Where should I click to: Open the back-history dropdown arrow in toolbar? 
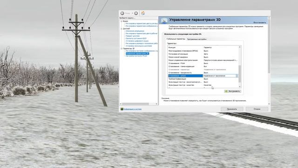pyautogui.click(x=132, y=13)
